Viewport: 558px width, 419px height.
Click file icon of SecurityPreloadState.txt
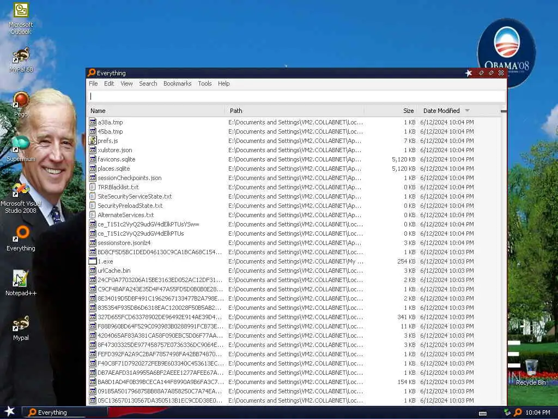93,206
